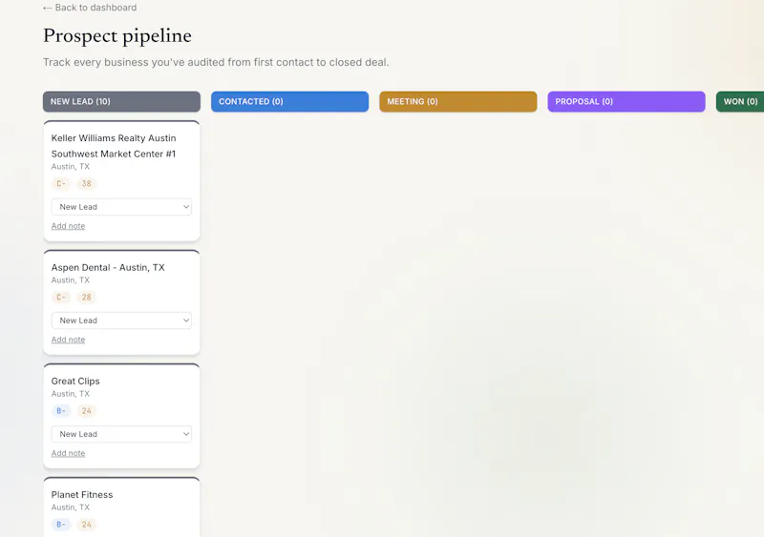Select the MEETING (0) column header
Screen dimensions: 764x537
458,101
